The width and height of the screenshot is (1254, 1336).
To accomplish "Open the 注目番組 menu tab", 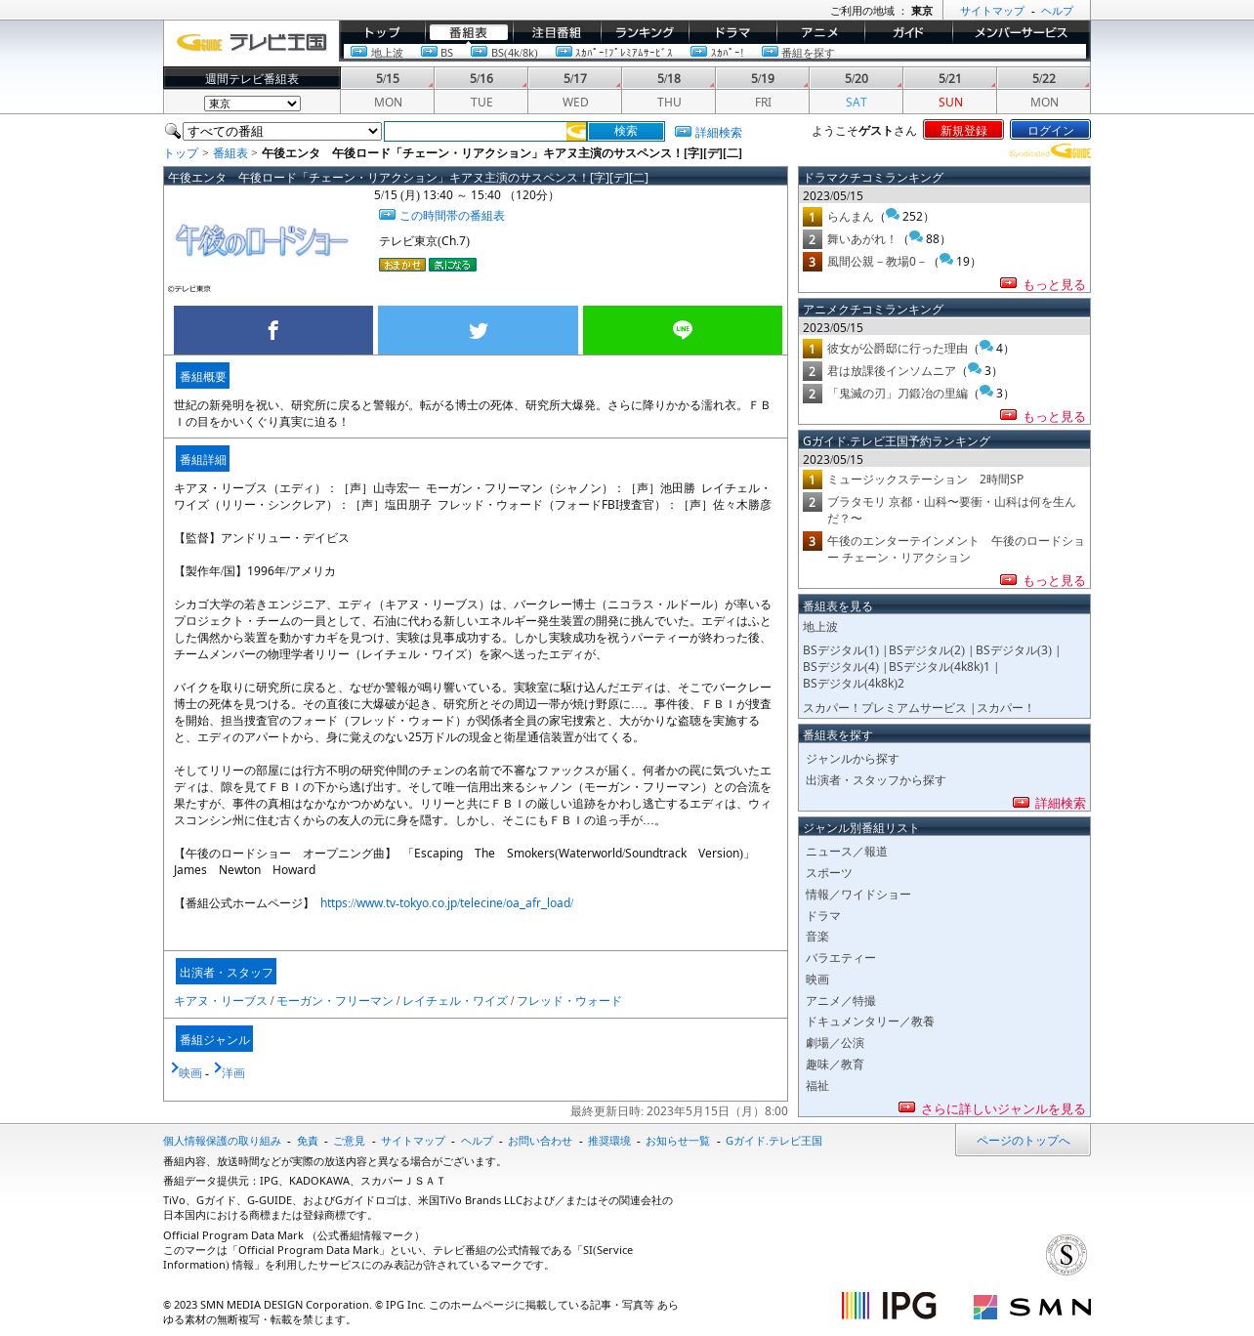I will click(557, 32).
